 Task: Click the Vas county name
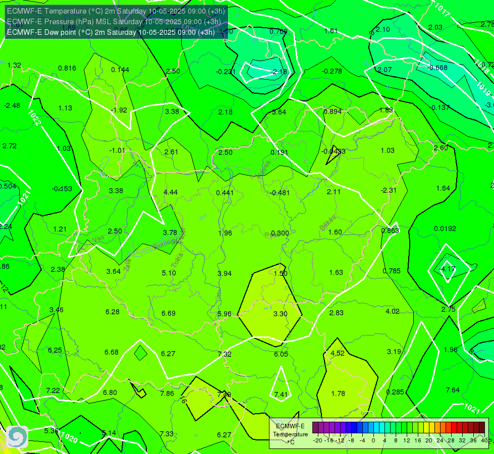click(x=98, y=240)
